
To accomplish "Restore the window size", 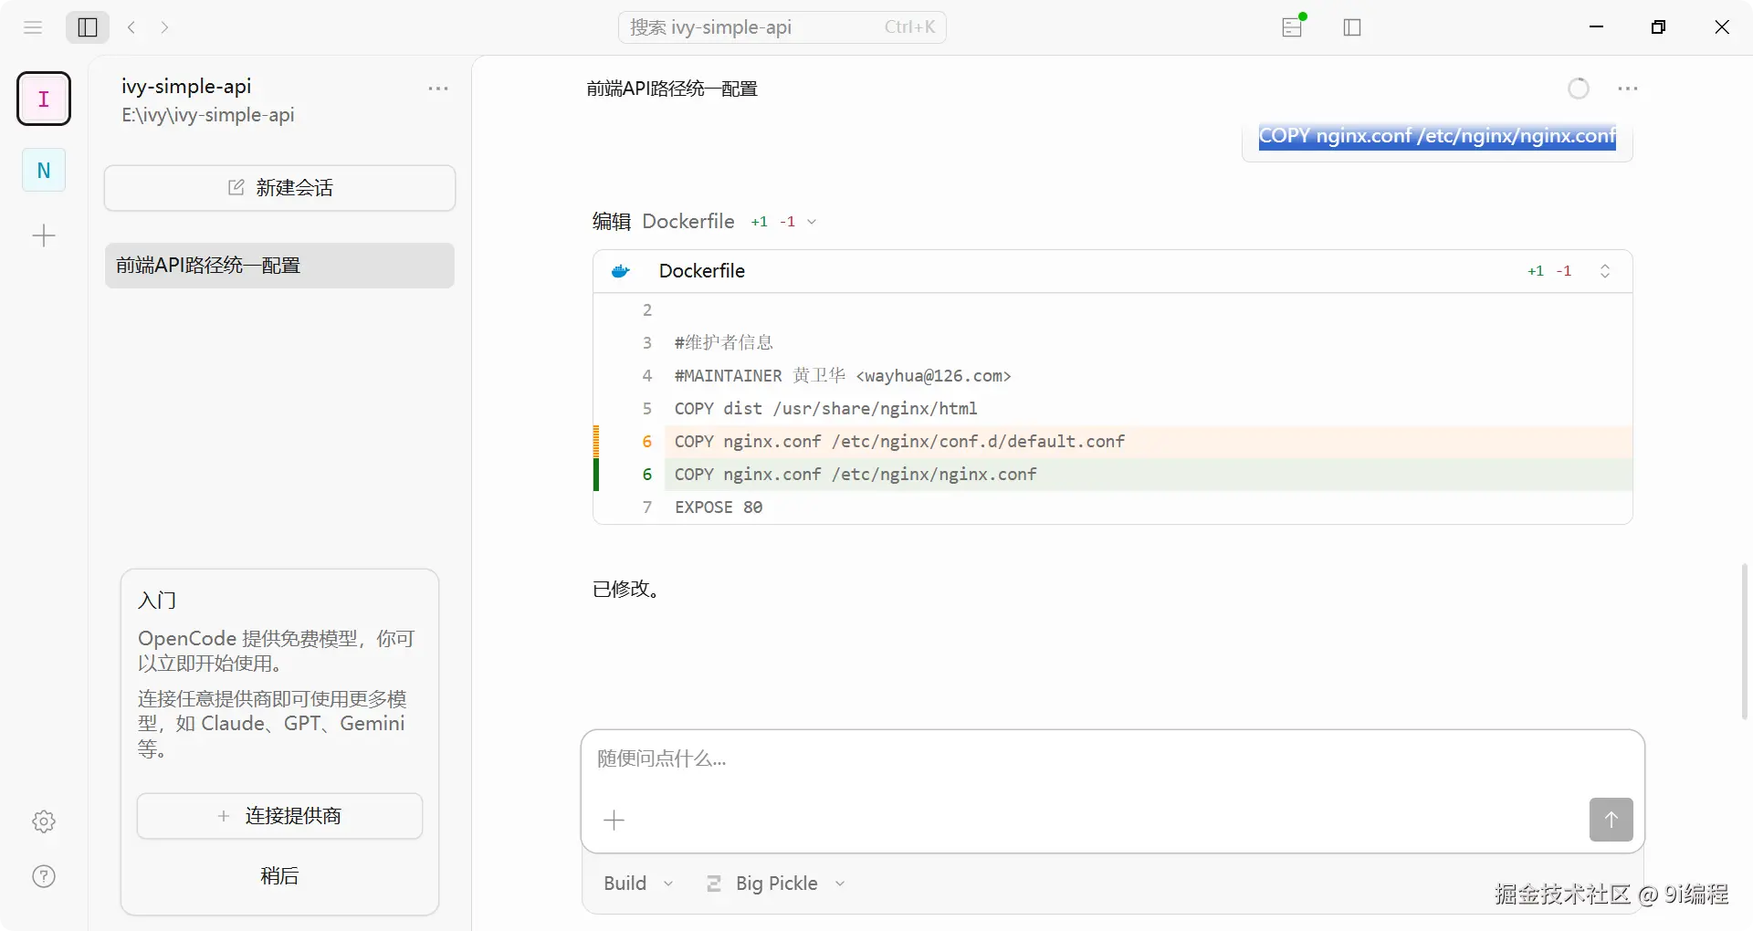I will pos(1659,27).
